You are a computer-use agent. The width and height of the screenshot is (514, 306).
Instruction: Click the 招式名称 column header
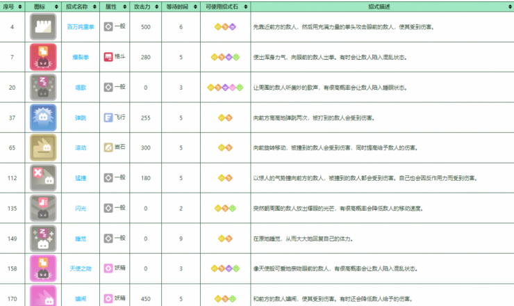pyautogui.click(x=81, y=6)
